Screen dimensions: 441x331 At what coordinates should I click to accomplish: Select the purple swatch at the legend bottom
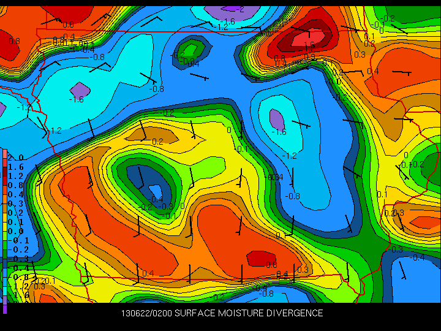5,309
